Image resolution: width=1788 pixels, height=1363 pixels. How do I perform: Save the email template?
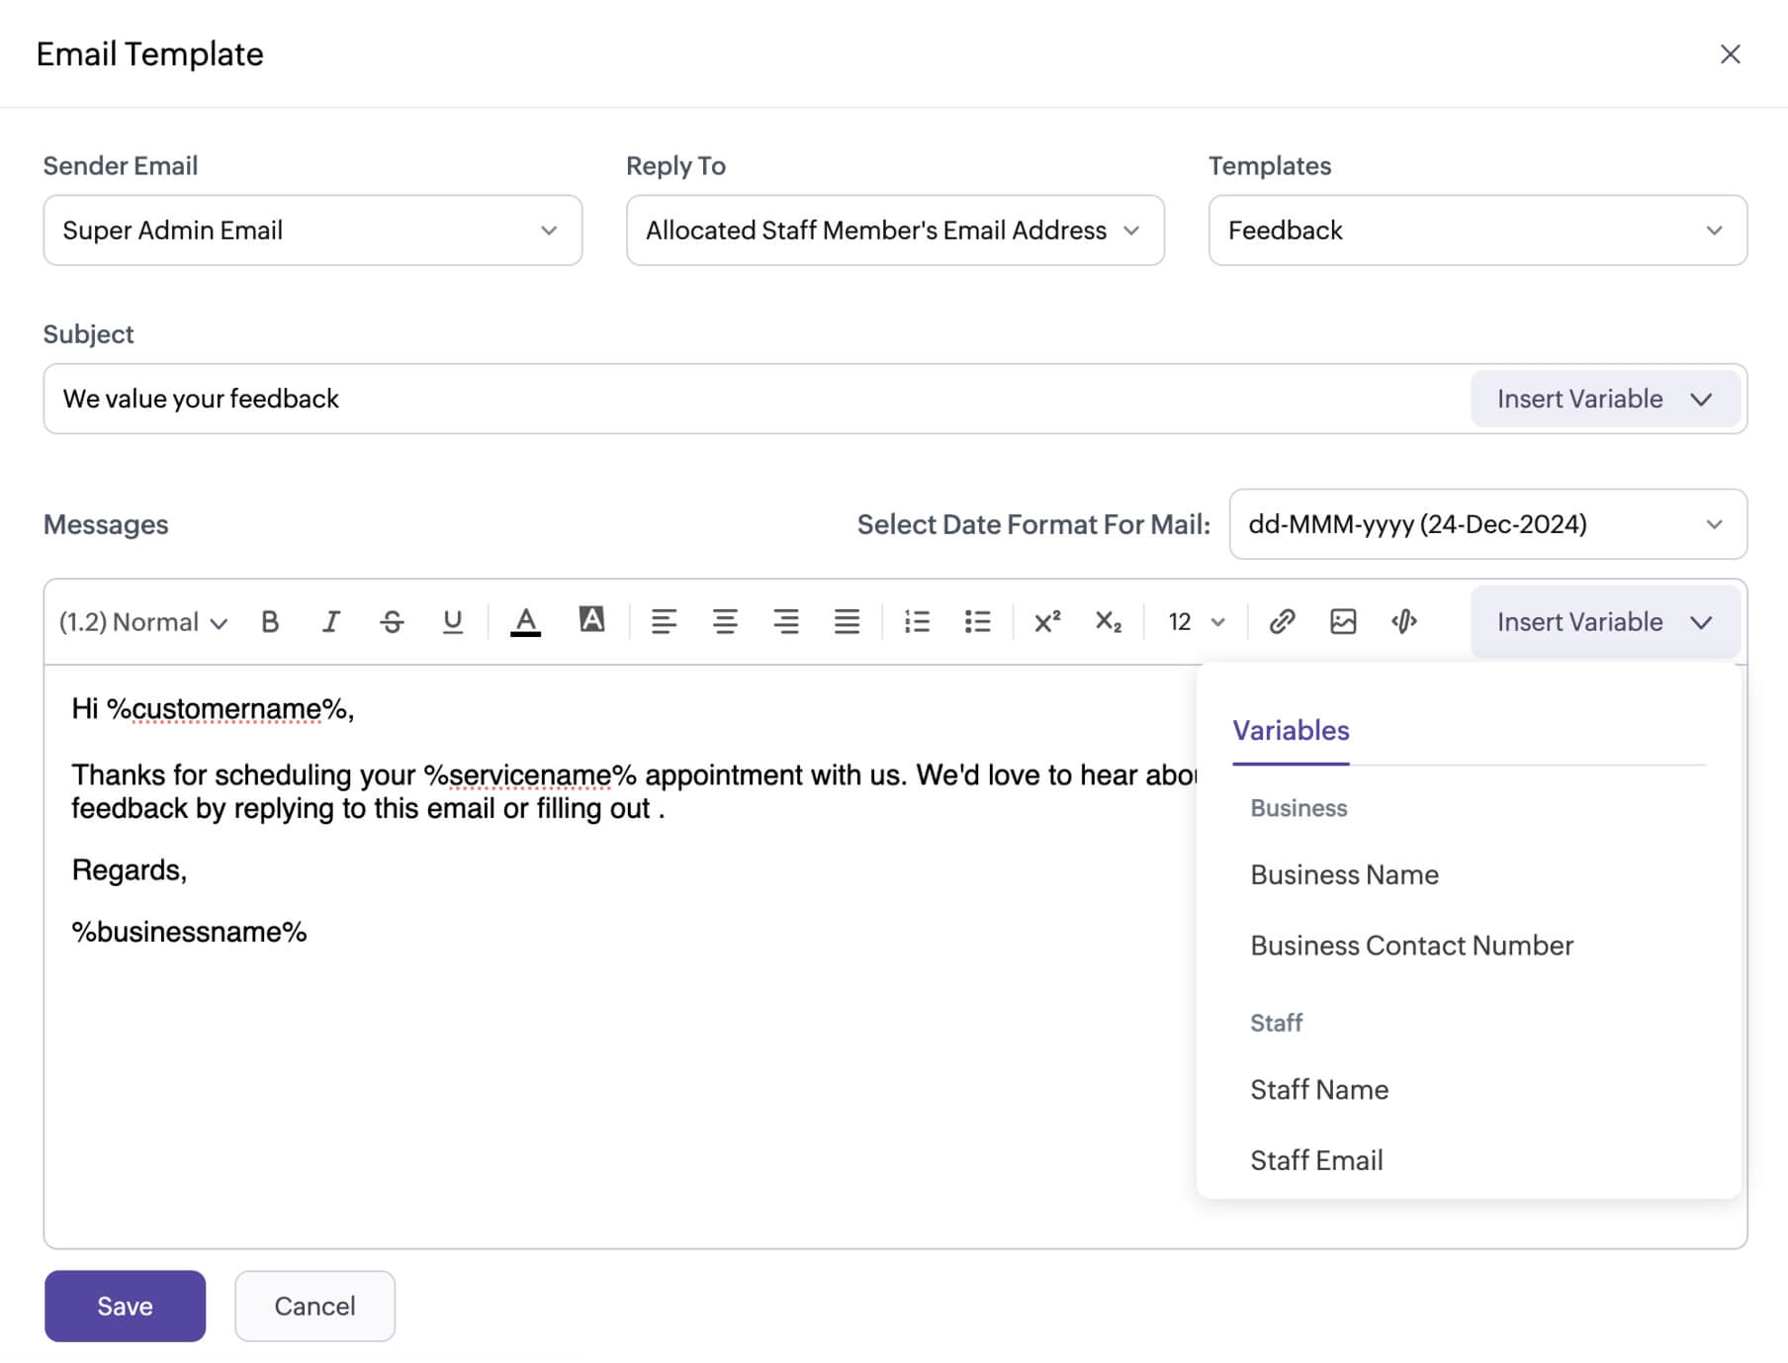click(125, 1306)
